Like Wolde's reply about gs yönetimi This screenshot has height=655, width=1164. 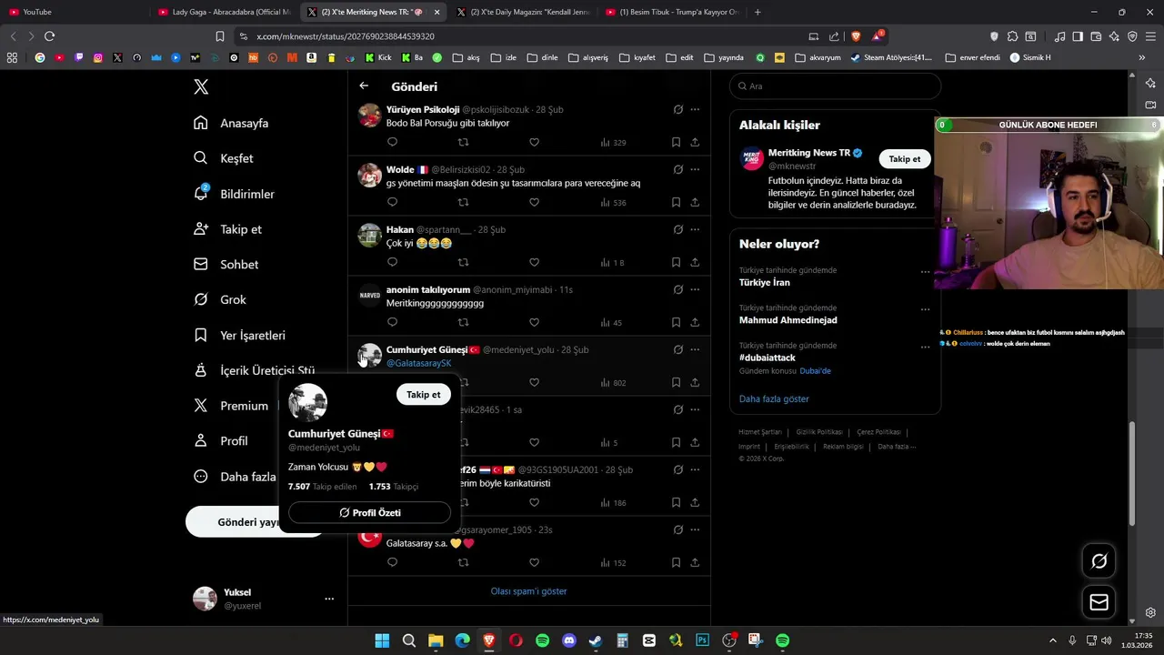(x=534, y=202)
